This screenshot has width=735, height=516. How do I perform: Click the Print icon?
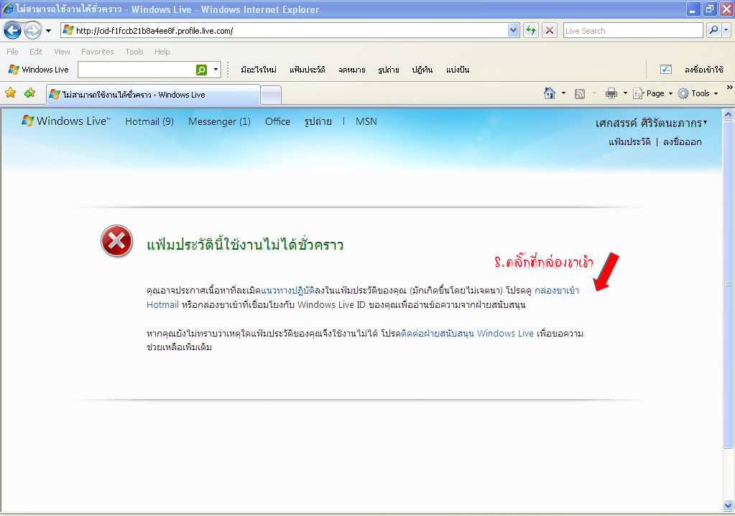point(611,93)
